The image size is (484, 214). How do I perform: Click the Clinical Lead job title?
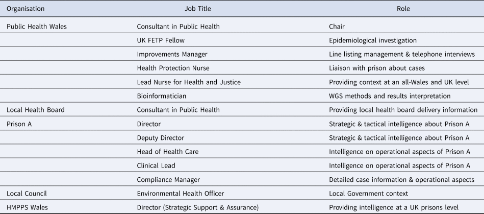pyautogui.click(x=157, y=165)
